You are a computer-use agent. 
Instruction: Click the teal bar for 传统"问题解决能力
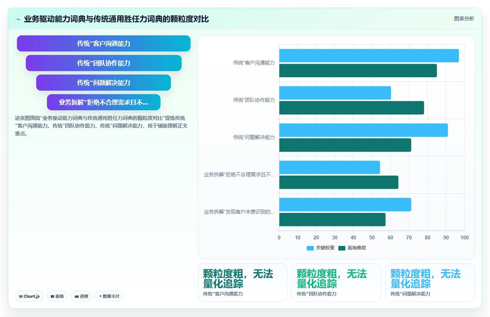point(345,145)
